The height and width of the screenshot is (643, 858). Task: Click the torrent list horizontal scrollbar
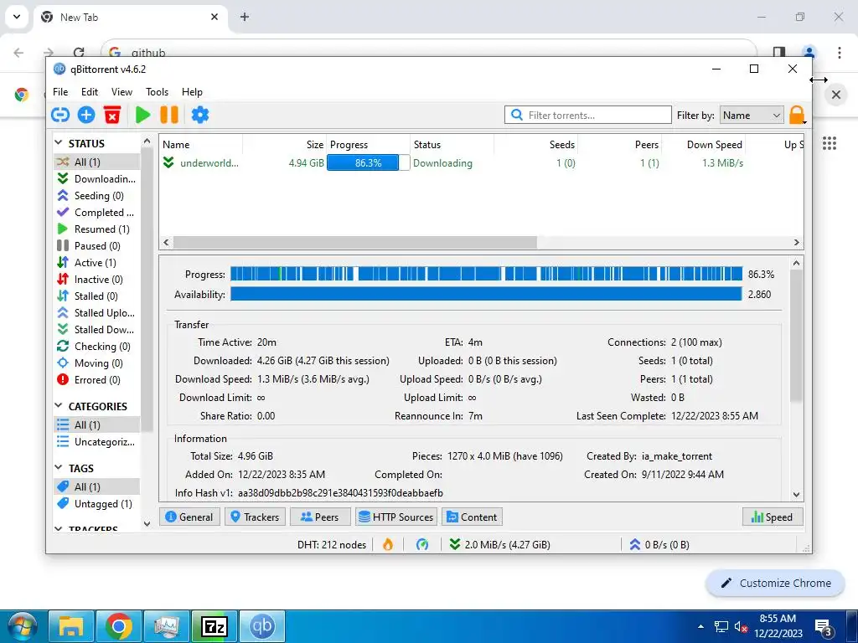coord(354,242)
